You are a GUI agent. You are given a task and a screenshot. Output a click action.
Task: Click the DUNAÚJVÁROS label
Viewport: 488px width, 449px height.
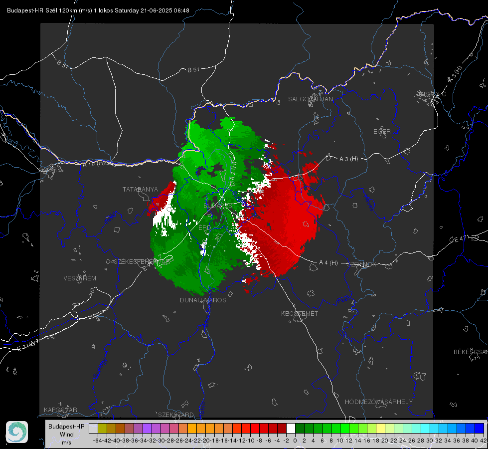point(203,300)
